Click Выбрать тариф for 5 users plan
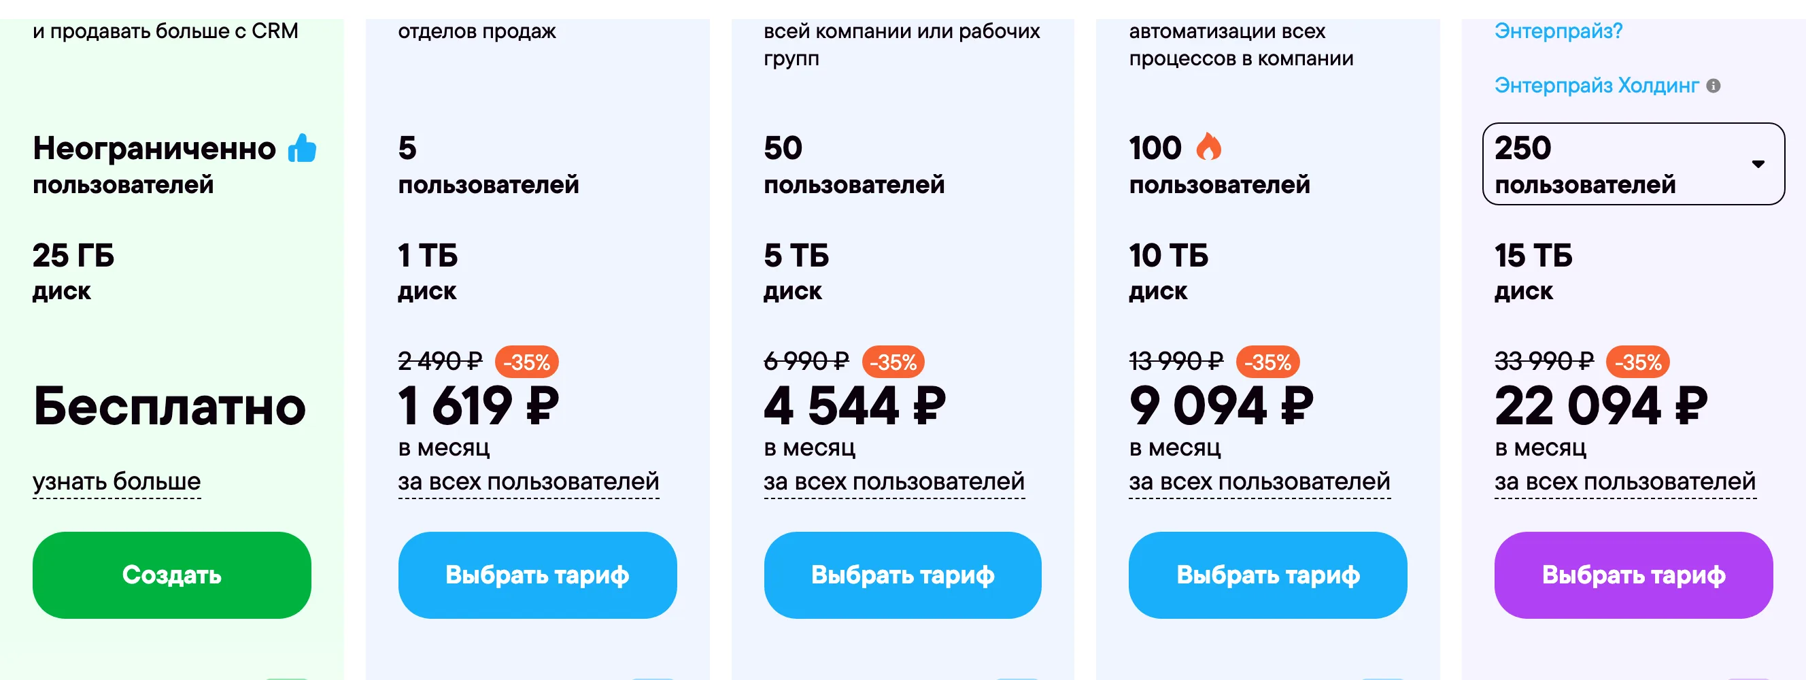Image resolution: width=1806 pixels, height=680 pixels. click(x=537, y=575)
